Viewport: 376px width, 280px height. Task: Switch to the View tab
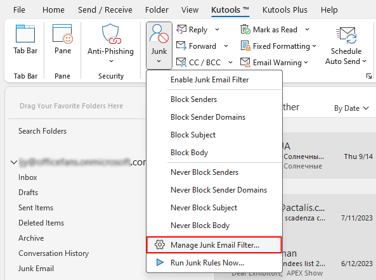pyautogui.click(x=190, y=10)
